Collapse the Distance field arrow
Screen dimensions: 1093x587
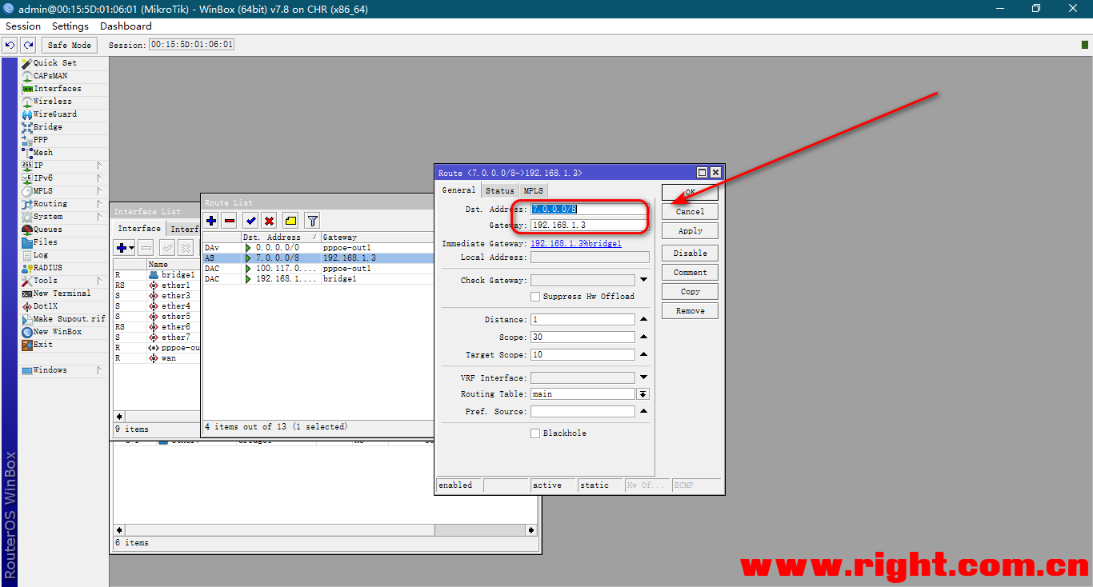click(x=643, y=320)
